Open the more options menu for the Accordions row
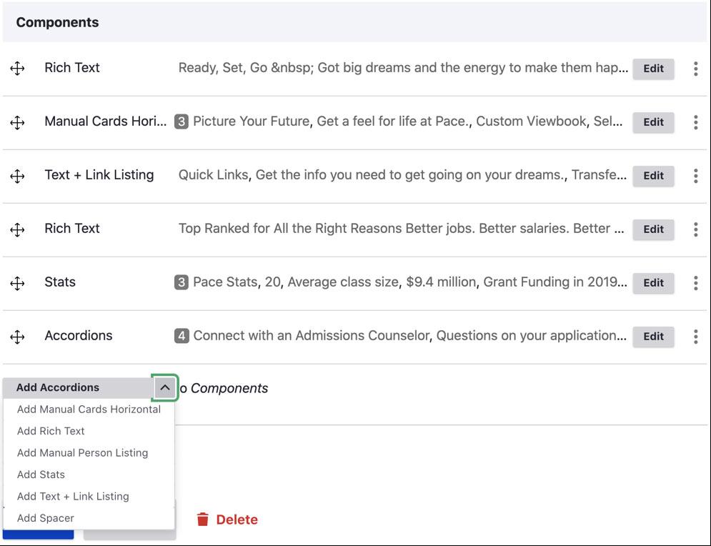The image size is (711, 546). coord(695,337)
